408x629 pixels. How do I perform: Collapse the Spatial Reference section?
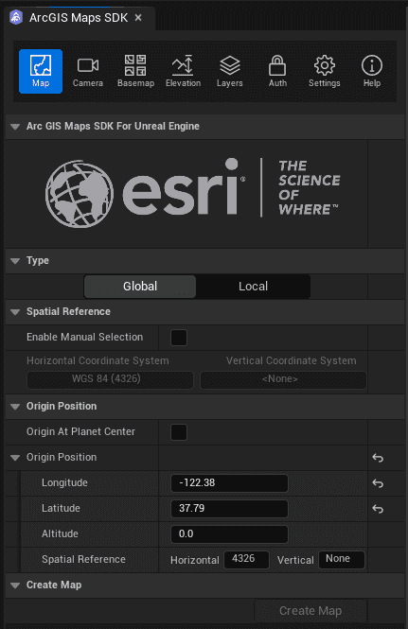point(15,312)
